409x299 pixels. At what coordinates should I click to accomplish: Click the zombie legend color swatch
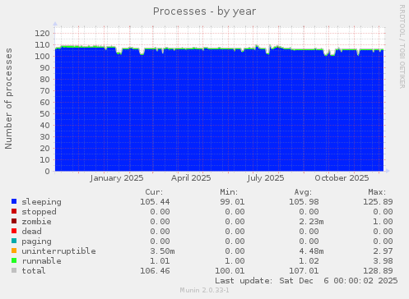tap(14, 221)
